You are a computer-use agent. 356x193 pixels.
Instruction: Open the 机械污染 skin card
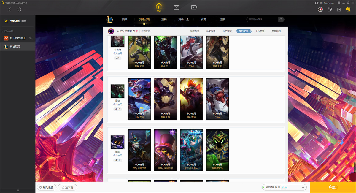139,53
